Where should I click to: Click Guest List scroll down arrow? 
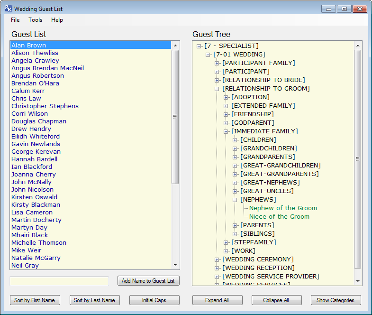point(175,265)
